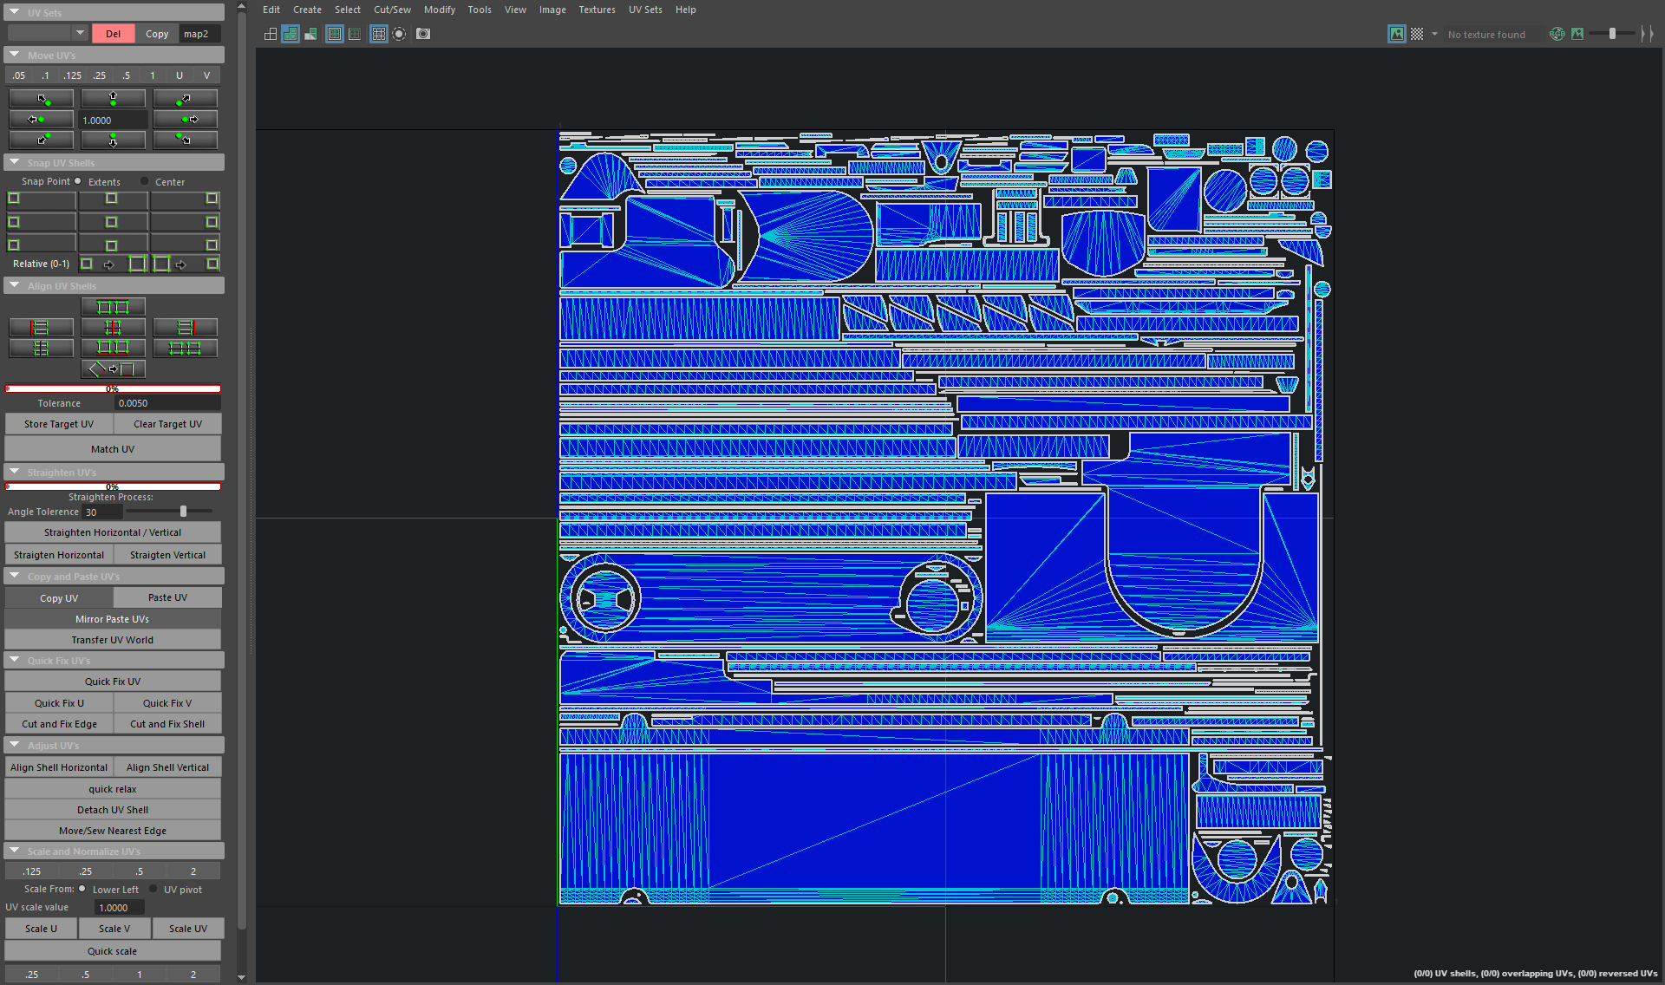The width and height of the screenshot is (1665, 985).
Task: Toggle the shaded UV shells icon
Action: (x=291, y=34)
